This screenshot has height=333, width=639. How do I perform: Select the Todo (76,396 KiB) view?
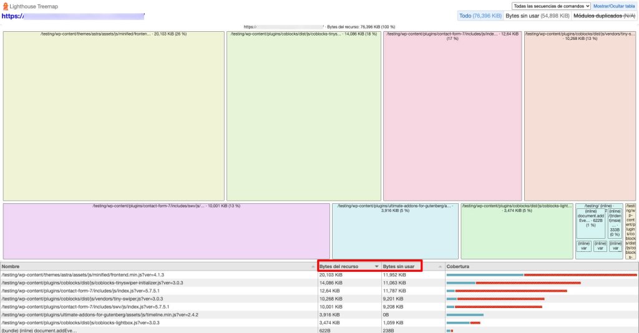(480, 16)
